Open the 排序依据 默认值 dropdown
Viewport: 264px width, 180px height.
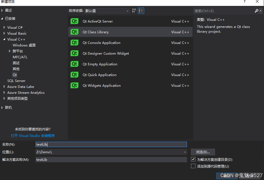pos(107,11)
